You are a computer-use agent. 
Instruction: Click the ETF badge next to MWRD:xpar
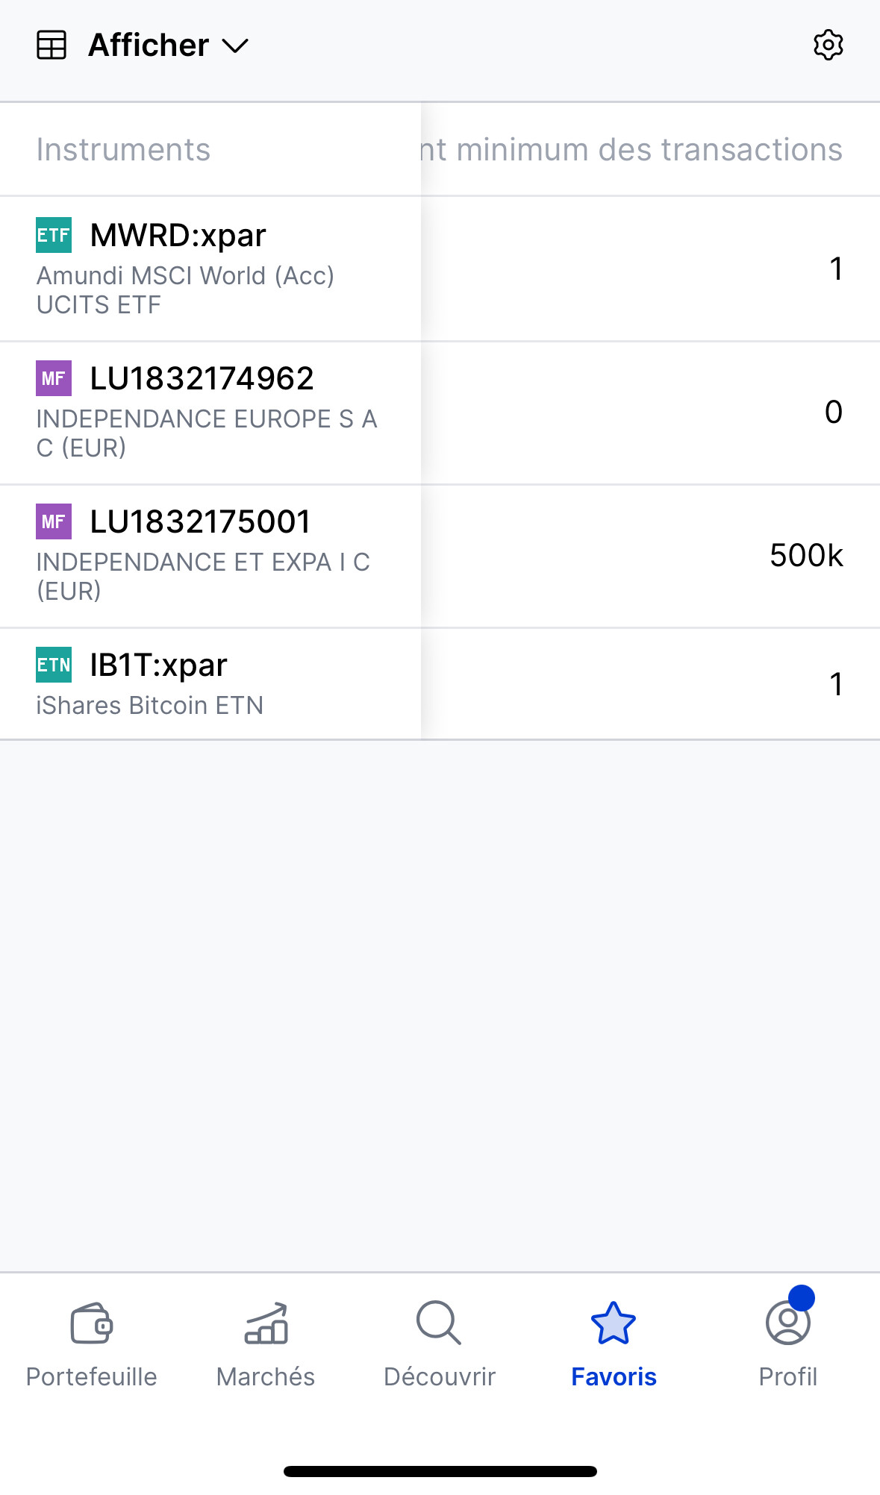(54, 235)
